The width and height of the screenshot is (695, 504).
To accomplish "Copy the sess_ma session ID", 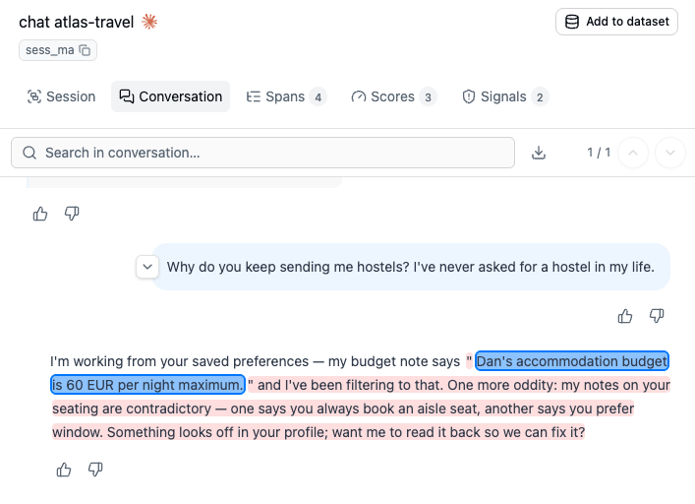I will point(85,50).
